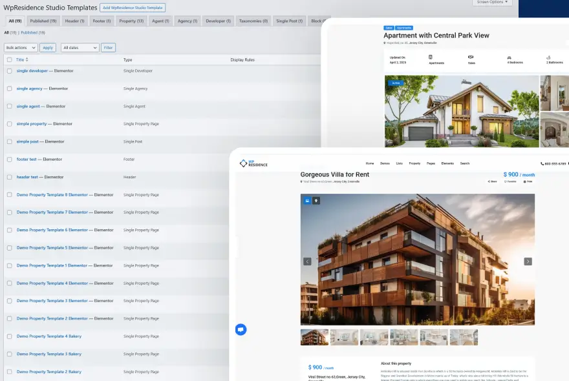
Task: Select the single agent row checkbox
Action: (10, 106)
